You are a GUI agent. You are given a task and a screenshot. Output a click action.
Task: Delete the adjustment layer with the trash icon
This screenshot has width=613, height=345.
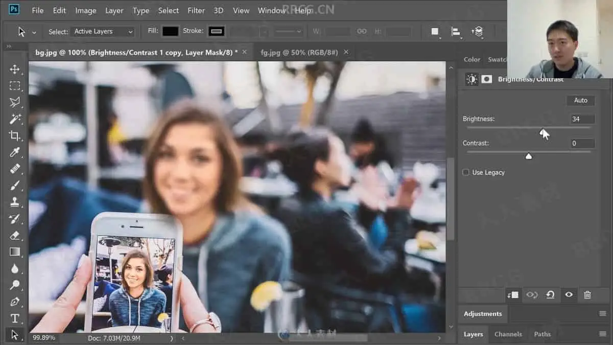click(587, 295)
